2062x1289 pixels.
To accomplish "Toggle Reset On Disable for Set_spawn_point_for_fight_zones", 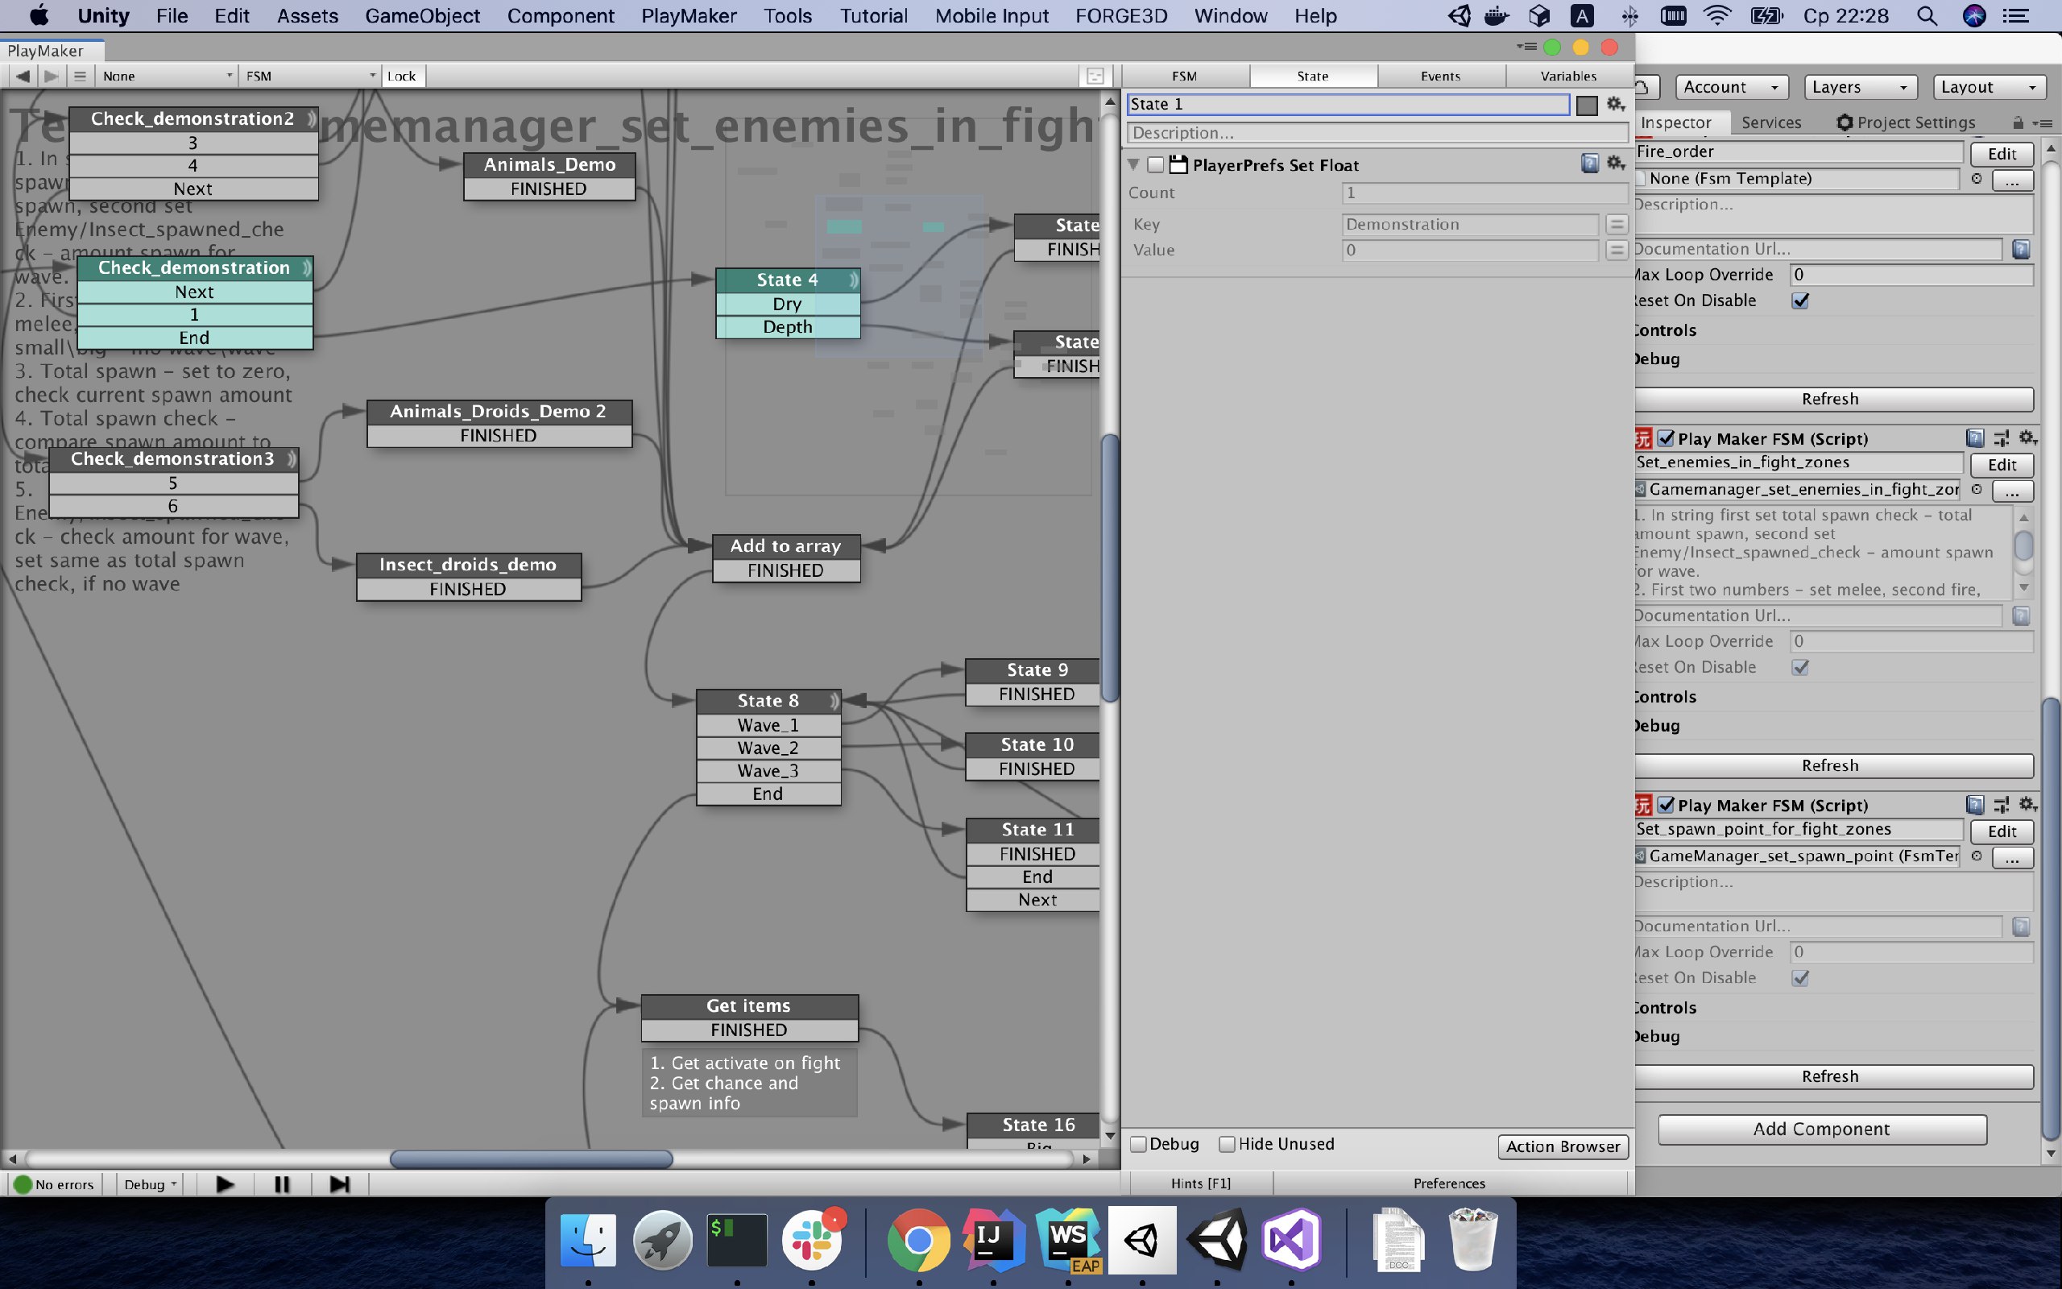I will coord(1799,978).
